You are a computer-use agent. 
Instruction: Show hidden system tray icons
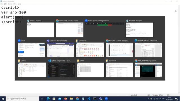tap(148, 98)
